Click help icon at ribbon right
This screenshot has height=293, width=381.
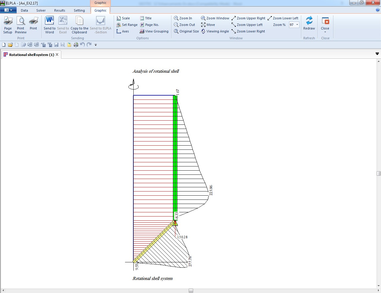coord(378,10)
